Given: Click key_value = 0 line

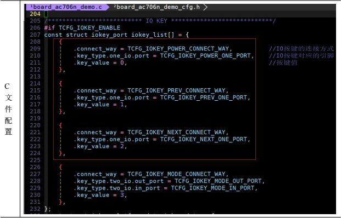Looking at the screenshot, I should pos(100,62).
